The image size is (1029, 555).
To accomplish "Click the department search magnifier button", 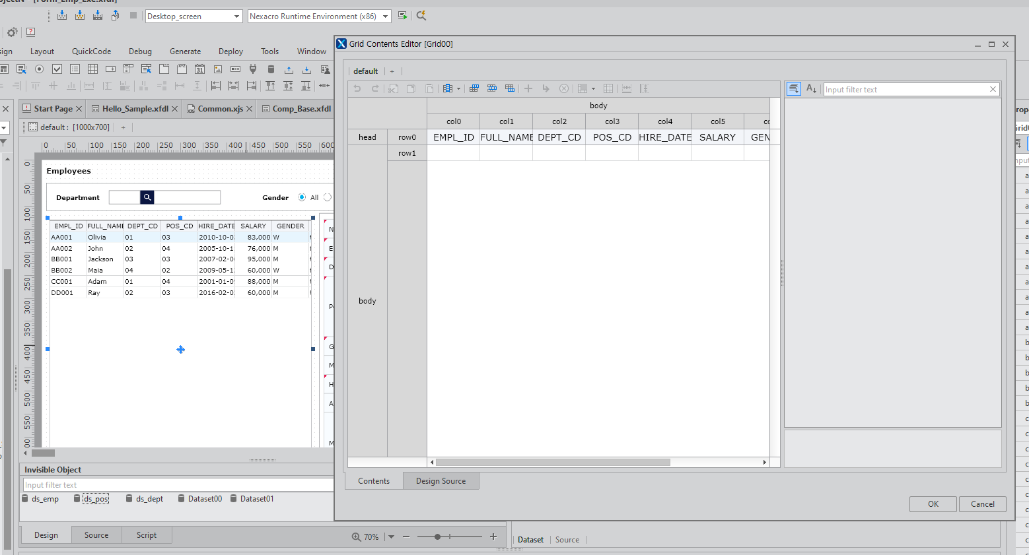I will point(147,197).
